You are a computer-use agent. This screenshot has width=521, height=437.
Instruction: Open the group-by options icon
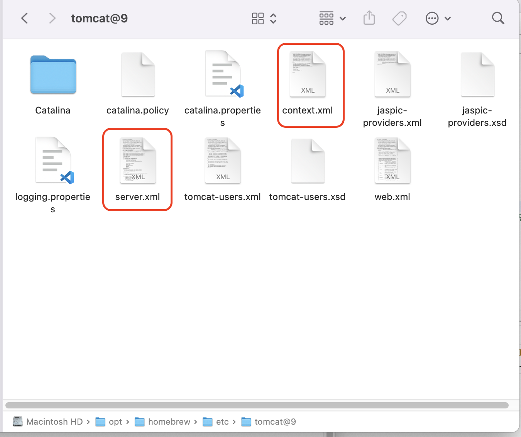coord(326,18)
